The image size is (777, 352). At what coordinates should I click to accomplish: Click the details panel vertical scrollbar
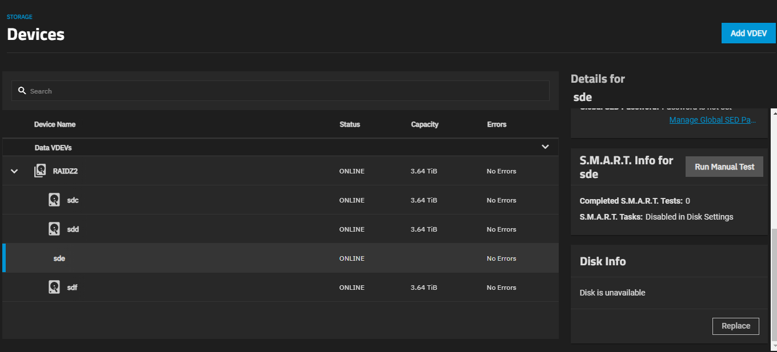tap(774, 285)
